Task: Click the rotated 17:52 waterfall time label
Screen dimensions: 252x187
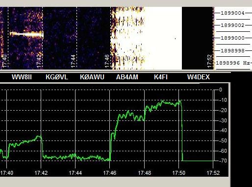Action: [x=209, y=61]
